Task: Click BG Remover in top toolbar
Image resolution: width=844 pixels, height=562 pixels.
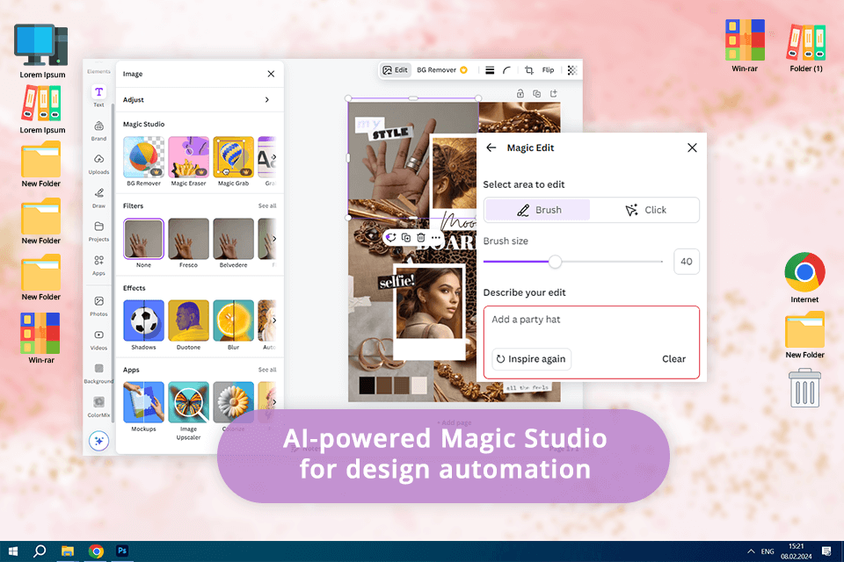Action: [x=442, y=70]
